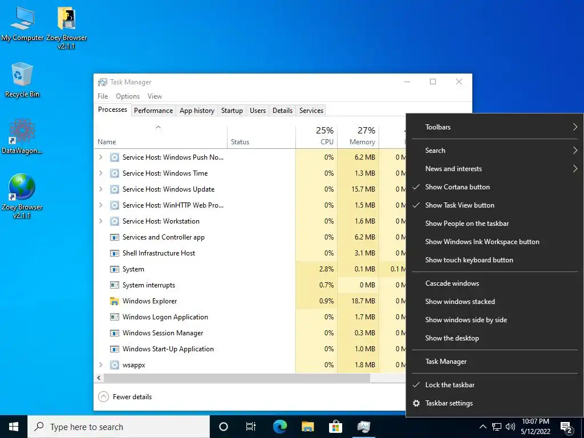Click the Type here to search box

pos(119,427)
